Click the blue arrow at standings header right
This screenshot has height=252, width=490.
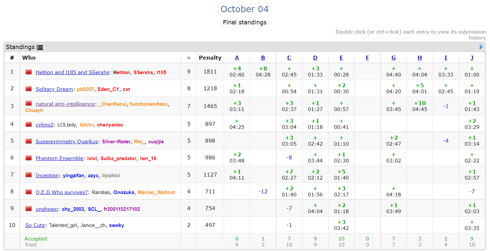tap(481, 47)
